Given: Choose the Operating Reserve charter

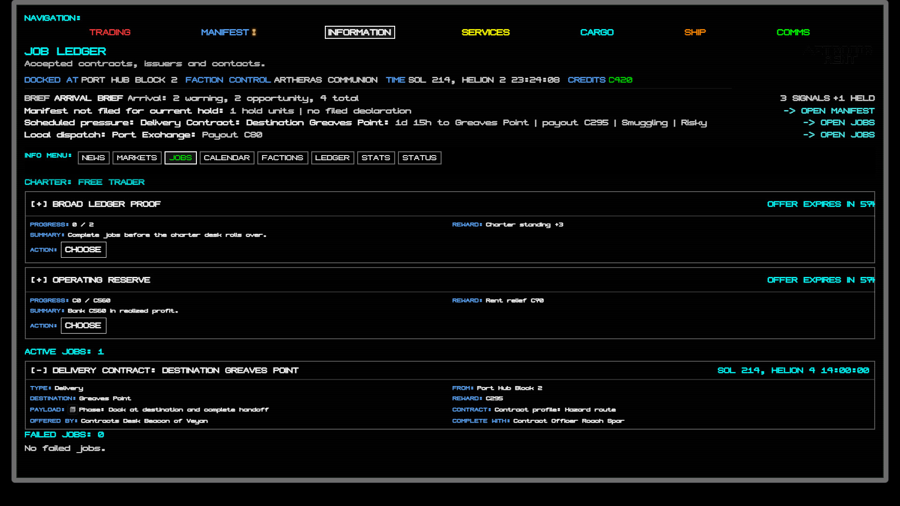Looking at the screenshot, I should click(83, 326).
